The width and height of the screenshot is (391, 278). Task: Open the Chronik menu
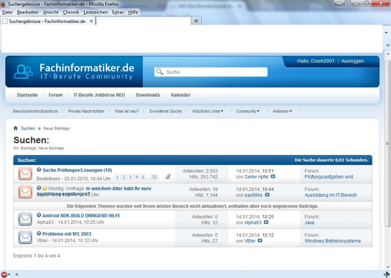tap(71, 12)
